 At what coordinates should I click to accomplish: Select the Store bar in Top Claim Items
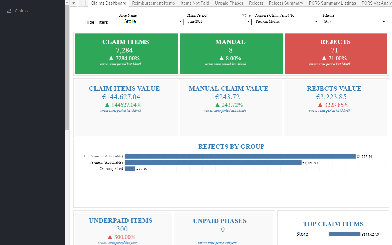[344, 234]
